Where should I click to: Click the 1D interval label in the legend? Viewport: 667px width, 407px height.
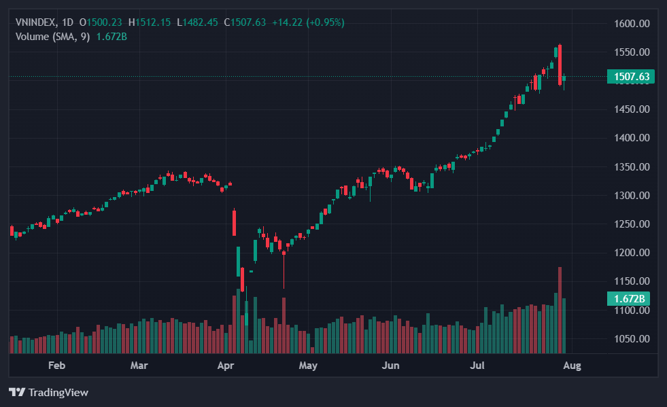pyautogui.click(x=67, y=22)
